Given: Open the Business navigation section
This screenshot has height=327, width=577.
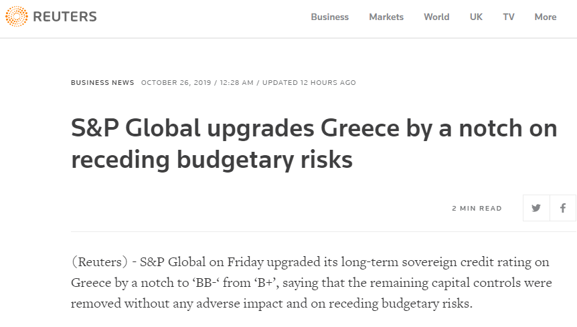Looking at the screenshot, I should tap(329, 17).
